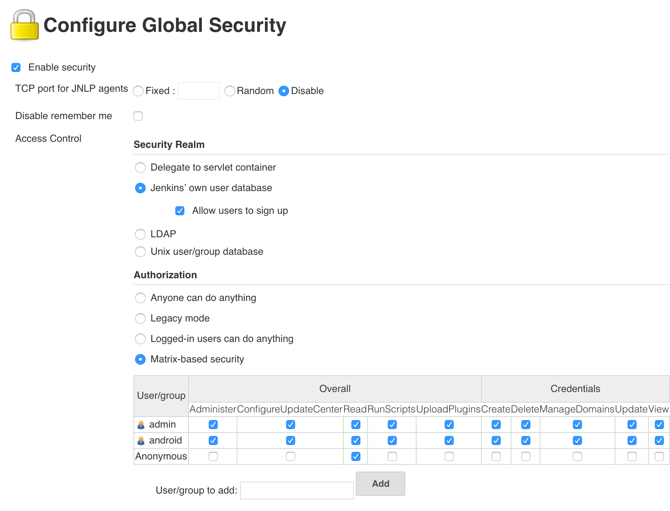Image resolution: width=670 pixels, height=511 pixels.
Task: Toggle Read permission for admin
Action: (x=356, y=425)
